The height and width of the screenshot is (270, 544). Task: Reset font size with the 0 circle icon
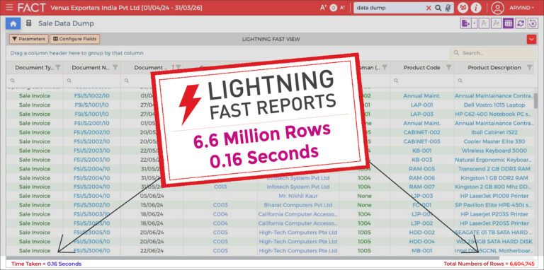pyautogui.click(x=334, y=8)
